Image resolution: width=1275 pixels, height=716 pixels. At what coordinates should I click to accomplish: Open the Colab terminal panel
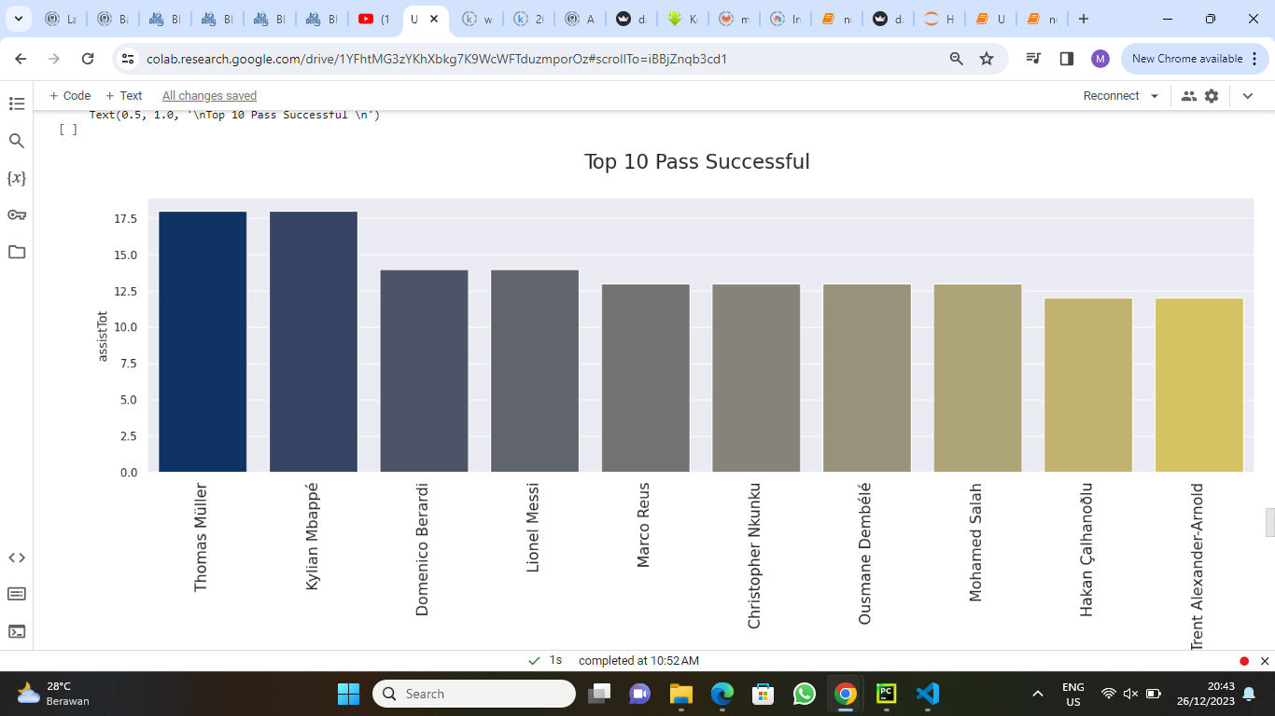tap(17, 631)
